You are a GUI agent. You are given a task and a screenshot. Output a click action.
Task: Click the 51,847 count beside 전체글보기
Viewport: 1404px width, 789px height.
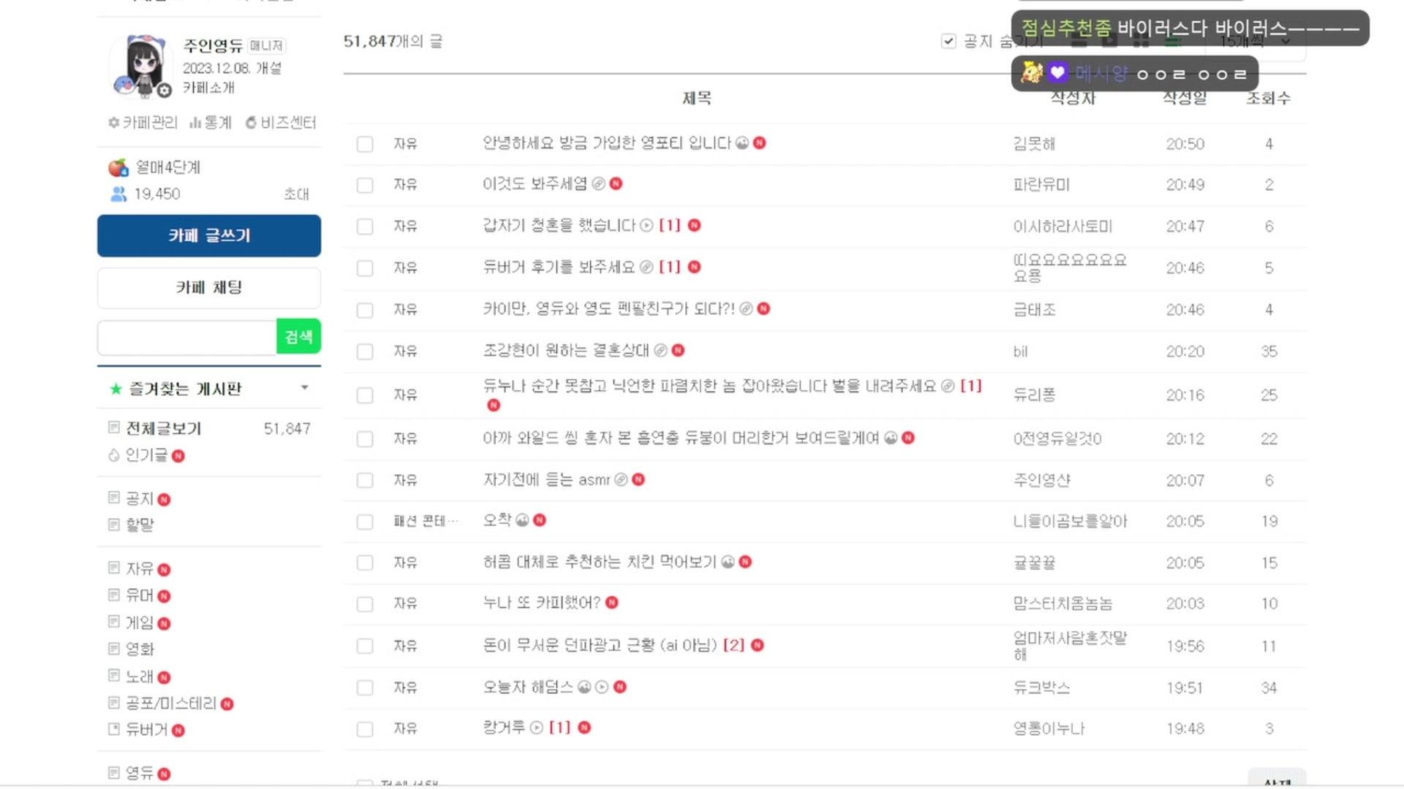(287, 429)
